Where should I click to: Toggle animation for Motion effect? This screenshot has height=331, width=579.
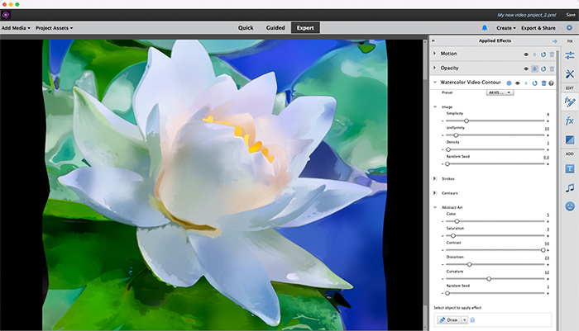click(534, 54)
